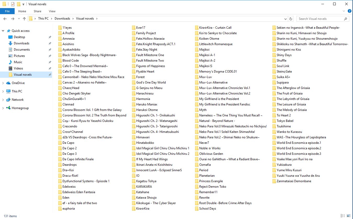This screenshot has width=353, height=219.
Task: Select Downloads in the address breadcrumb
Action: 62,19
